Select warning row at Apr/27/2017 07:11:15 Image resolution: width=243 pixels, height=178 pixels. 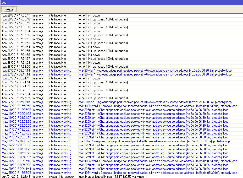[x=122, y=102]
